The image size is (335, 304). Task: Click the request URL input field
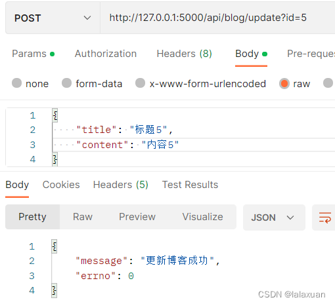217,18
